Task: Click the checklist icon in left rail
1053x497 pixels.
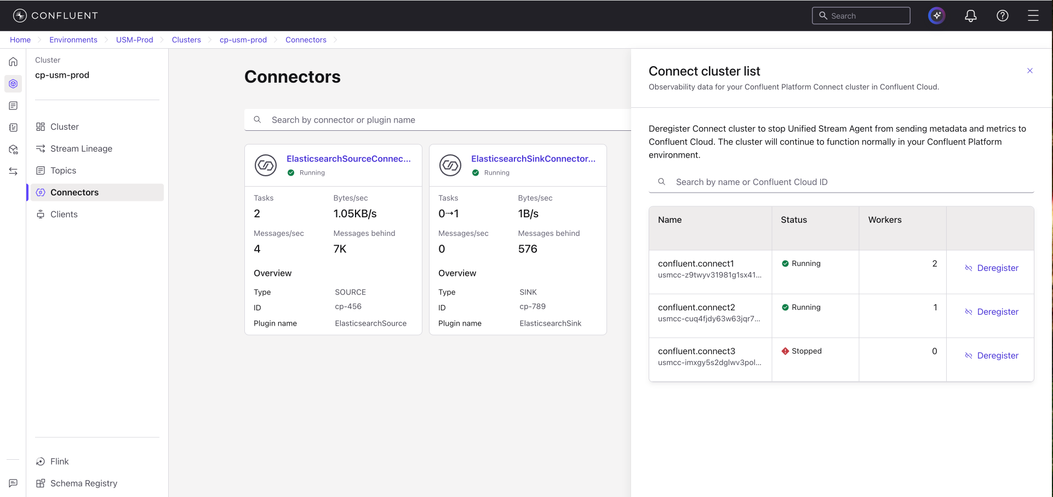Action: point(13,128)
